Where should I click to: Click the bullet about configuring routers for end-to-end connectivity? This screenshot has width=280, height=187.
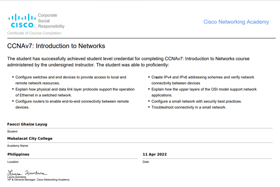point(72,104)
